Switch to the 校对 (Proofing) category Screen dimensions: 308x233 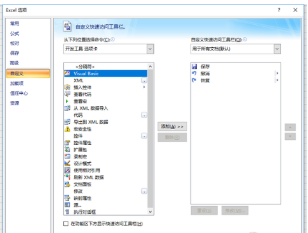click(28, 43)
